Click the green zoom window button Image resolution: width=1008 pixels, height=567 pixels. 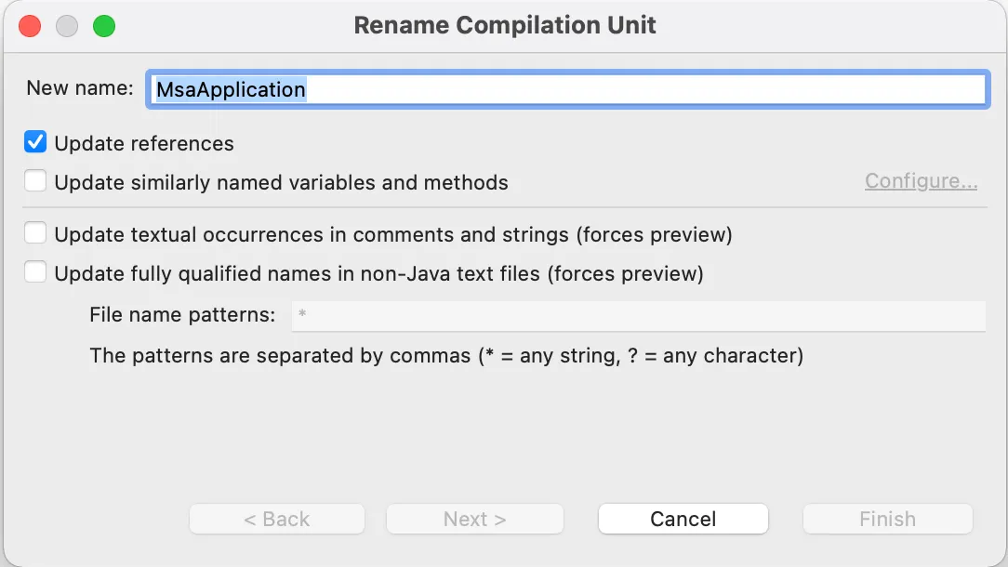click(104, 26)
